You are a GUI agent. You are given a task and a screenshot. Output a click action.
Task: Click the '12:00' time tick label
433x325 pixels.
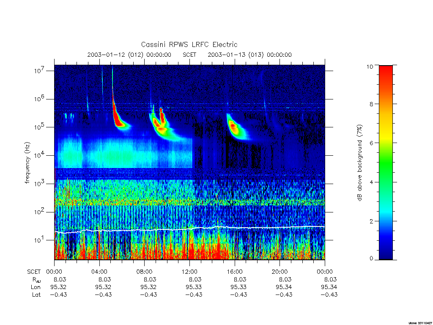pyautogui.click(x=189, y=272)
